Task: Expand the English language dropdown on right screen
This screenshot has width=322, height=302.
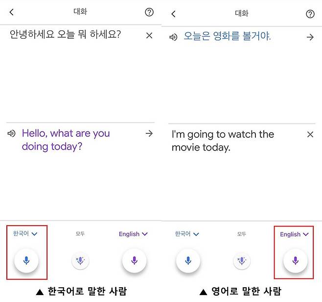Action: point(294,234)
